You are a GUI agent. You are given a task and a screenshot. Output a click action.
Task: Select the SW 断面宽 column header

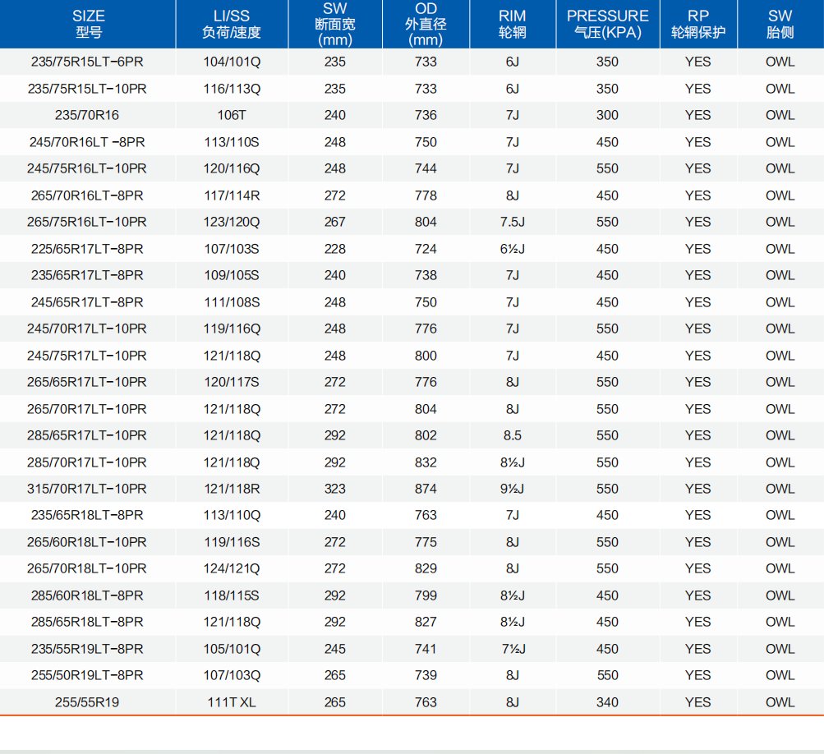[334, 25]
